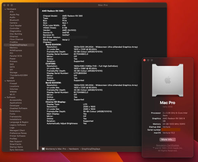Viewport: 198px width, 162px height.
Task: Select Controller in the sidebar
Action: pos(14,28)
